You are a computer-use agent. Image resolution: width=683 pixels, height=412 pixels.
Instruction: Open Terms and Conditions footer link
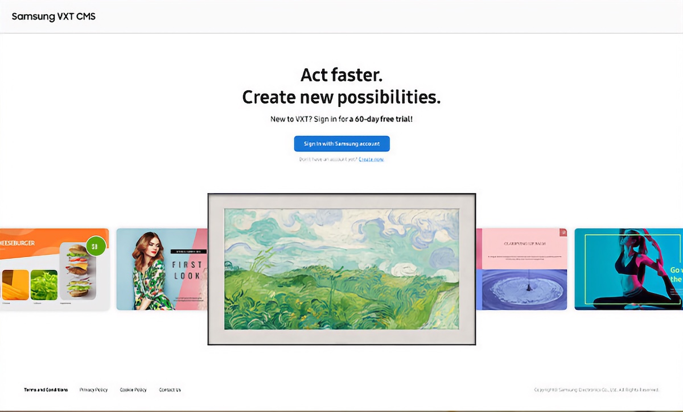pos(46,390)
